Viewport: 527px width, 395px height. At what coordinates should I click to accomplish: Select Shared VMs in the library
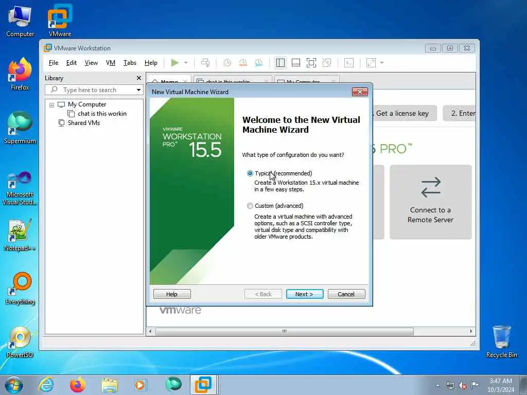point(84,122)
